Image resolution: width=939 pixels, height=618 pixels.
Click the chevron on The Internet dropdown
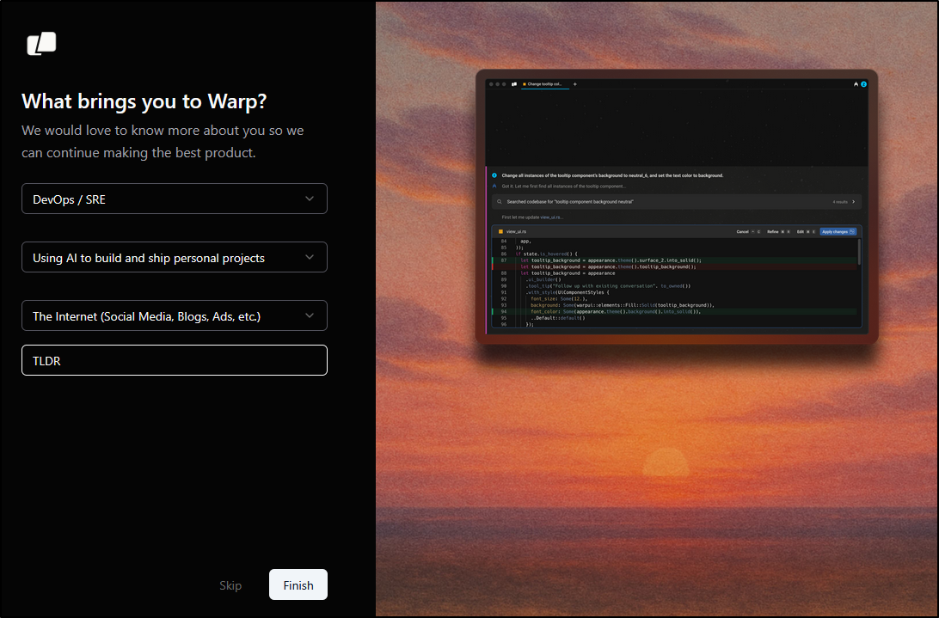310,315
